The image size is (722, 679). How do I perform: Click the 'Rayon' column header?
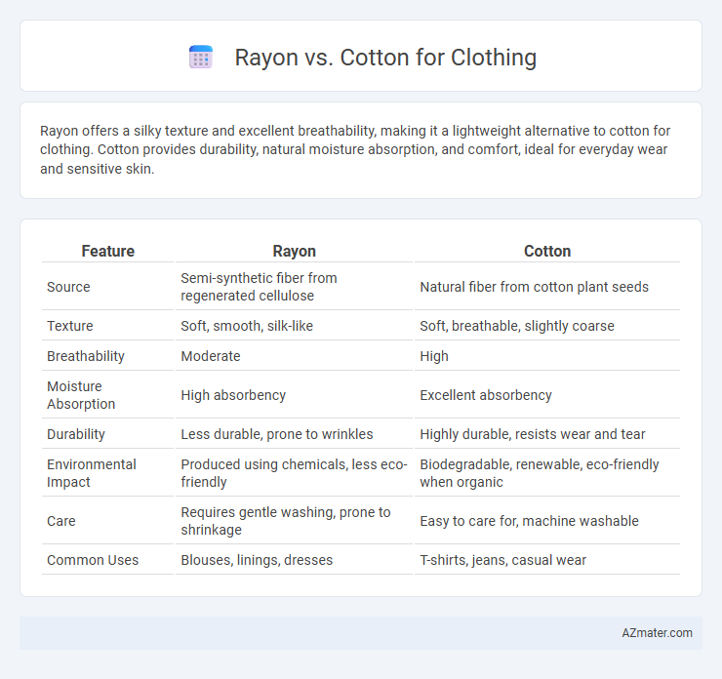[x=295, y=251]
